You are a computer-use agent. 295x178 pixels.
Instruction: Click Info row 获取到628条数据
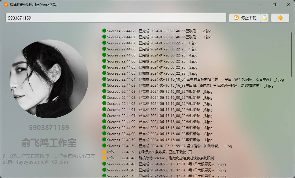[147, 152]
